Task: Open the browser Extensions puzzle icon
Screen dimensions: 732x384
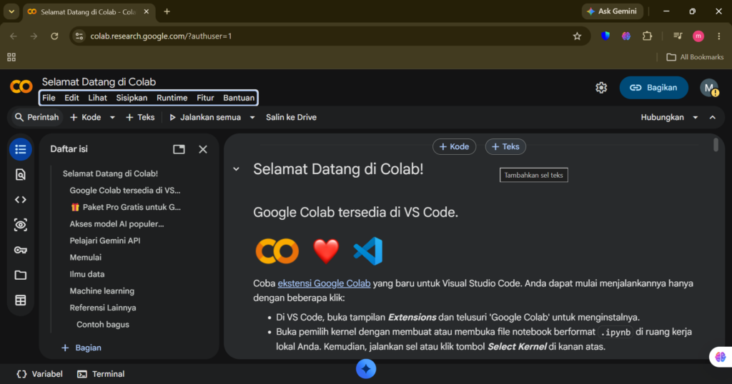Action: point(647,36)
